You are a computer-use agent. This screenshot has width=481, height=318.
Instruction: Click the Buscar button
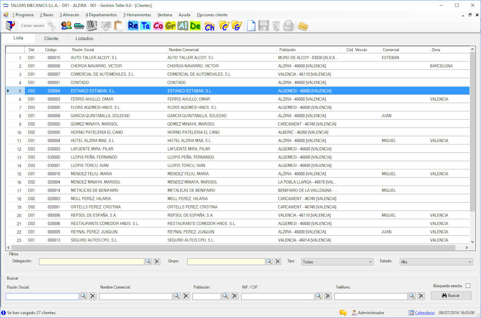(451, 296)
